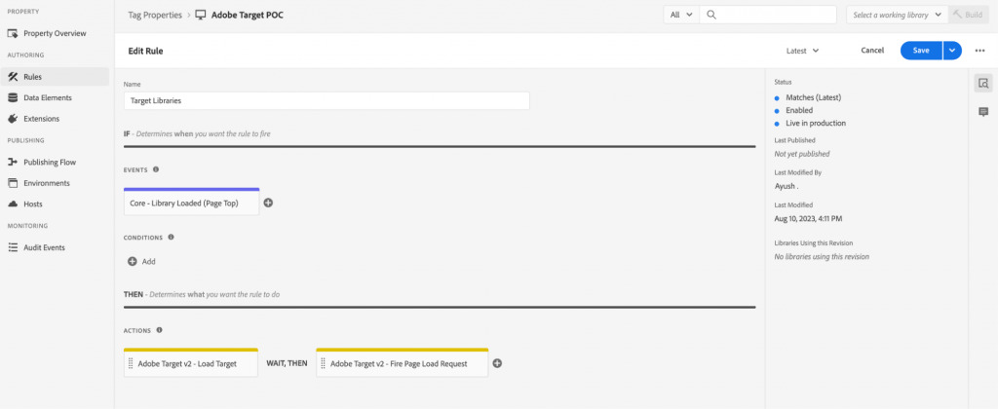Click the Cancel button
The image size is (998, 409).
872,51
